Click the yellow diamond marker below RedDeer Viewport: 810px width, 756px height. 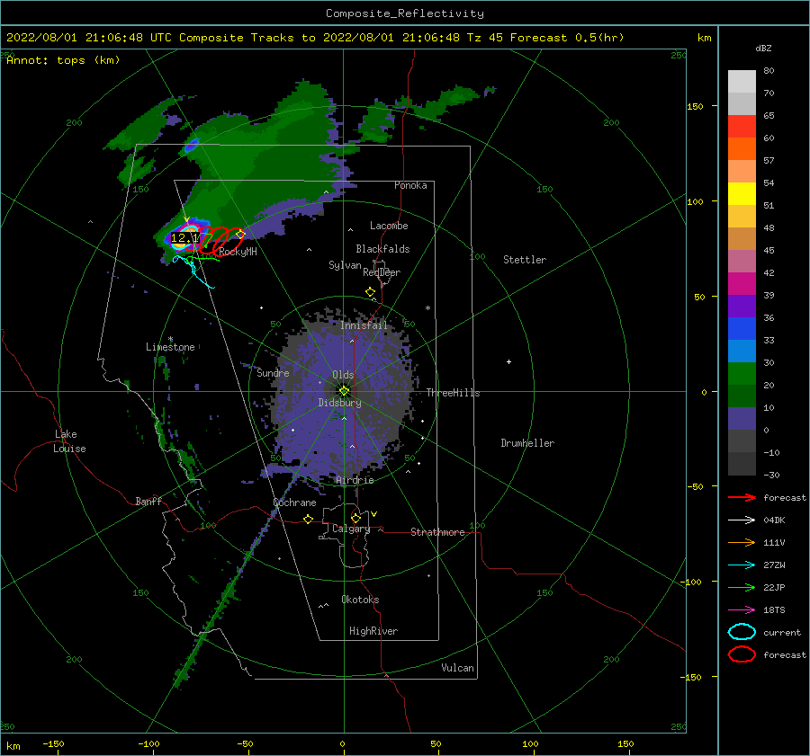pyautogui.click(x=370, y=292)
